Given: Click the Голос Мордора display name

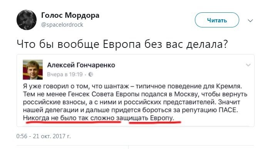Looking at the screenshot, I should pos(70,15).
